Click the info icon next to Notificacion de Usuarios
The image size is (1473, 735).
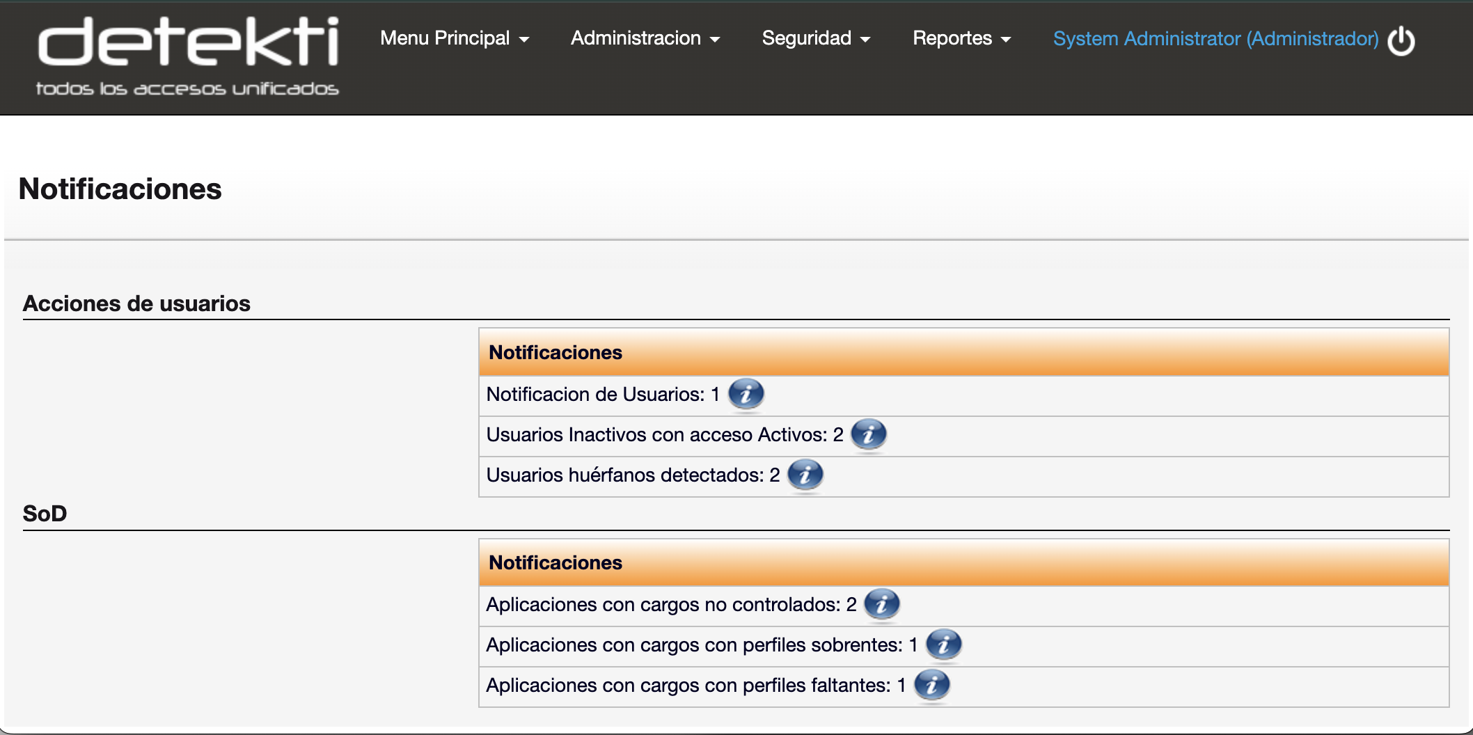click(746, 394)
